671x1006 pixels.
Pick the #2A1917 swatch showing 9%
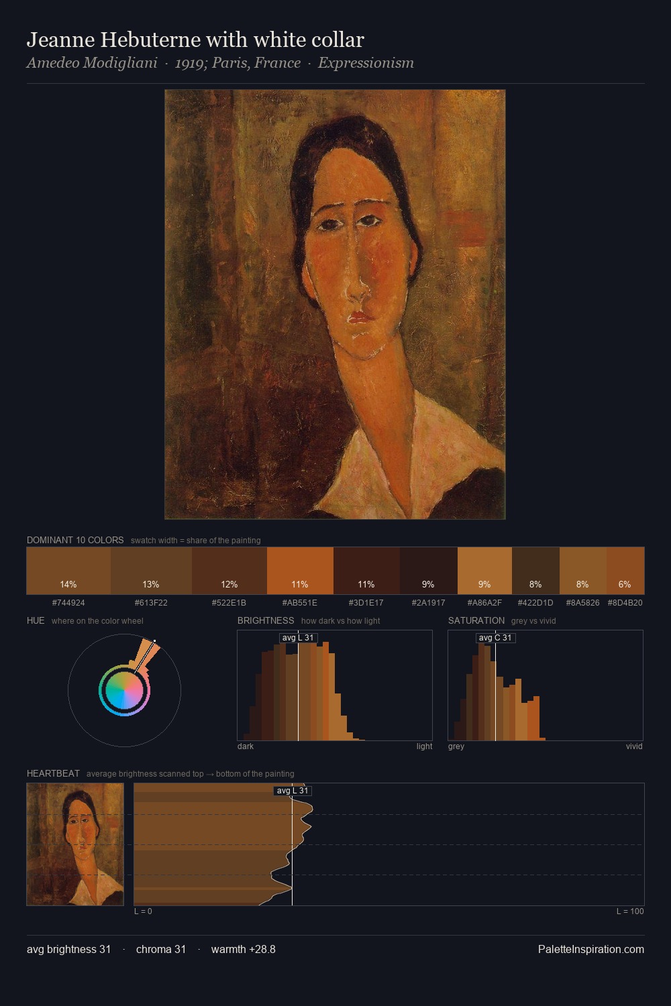[x=429, y=571]
